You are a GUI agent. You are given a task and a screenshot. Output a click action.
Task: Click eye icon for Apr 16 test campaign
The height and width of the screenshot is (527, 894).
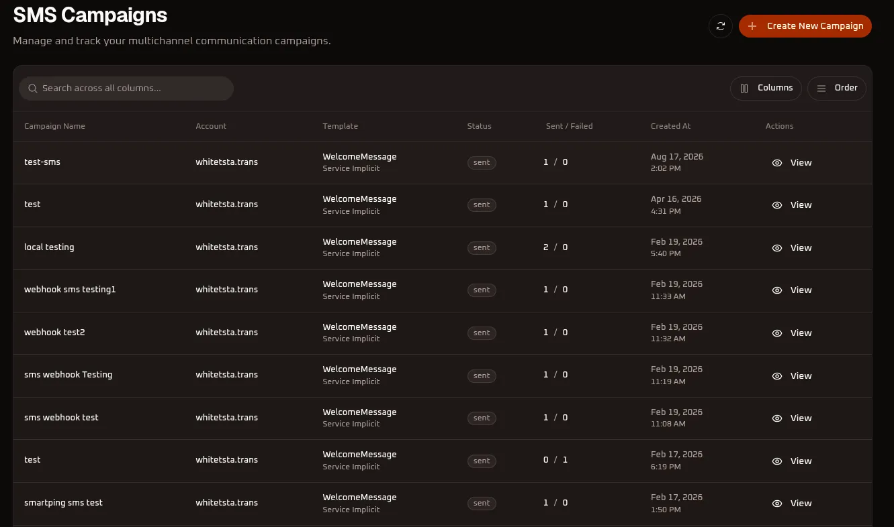[x=777, y=205]
